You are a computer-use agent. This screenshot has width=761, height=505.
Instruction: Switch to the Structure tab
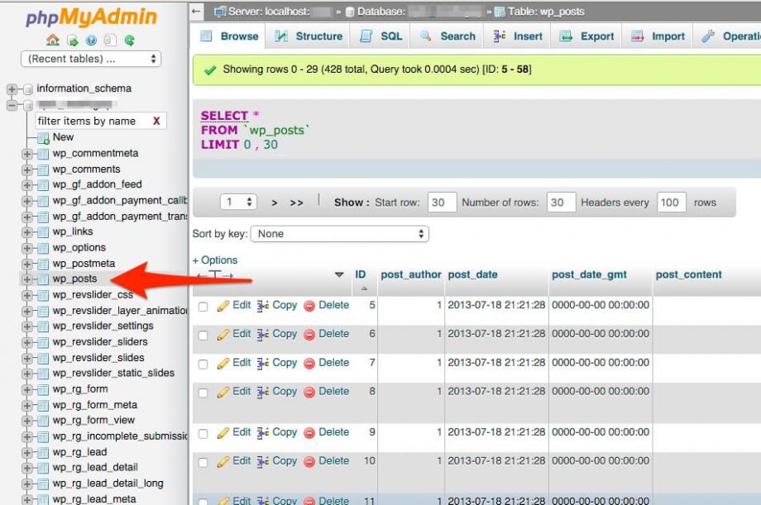[309, 36]
